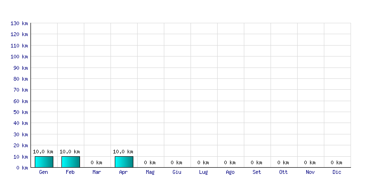
Task: Click the Mar month axis label
Action: (97, 172)
